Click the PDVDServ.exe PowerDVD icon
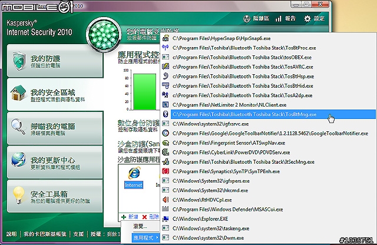 tap(166, 152)
